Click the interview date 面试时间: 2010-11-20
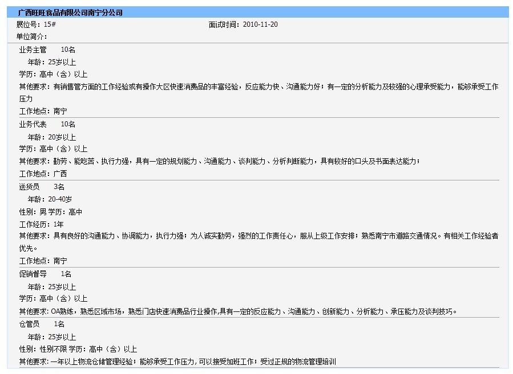 coord(243,24)
